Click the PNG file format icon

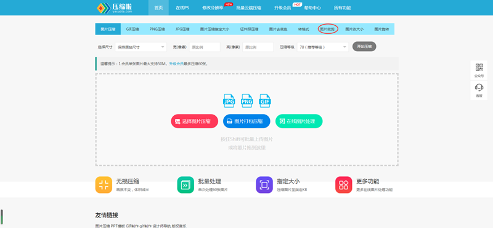click(x=247, y=101)
